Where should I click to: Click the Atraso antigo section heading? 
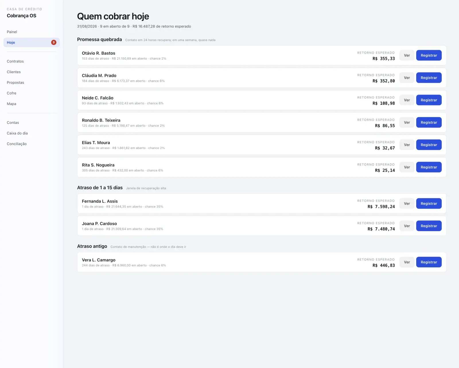92,246
